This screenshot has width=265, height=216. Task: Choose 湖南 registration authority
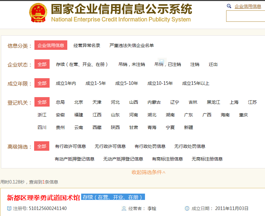point(170,115)
